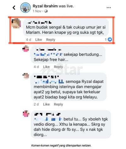Viewport: 126px width, 149px height.
Task: Reply to the 'semoga Ryzal dapat' comment
Action: coord(58,104)
